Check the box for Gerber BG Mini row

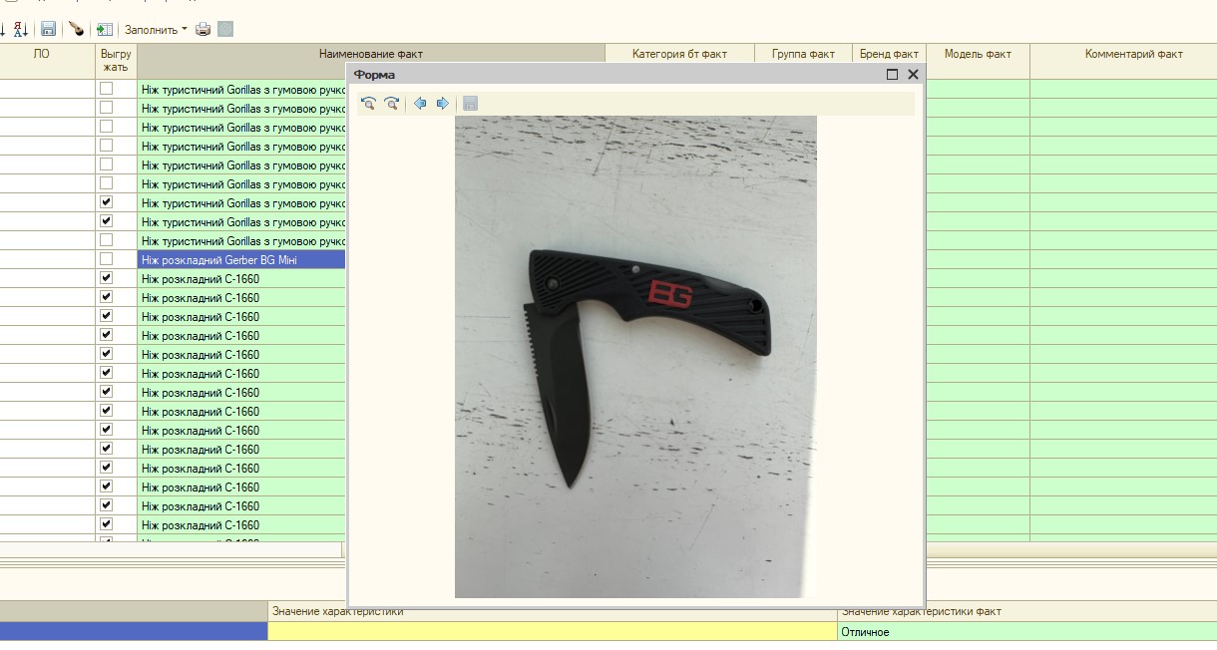(x=106, y=259)
